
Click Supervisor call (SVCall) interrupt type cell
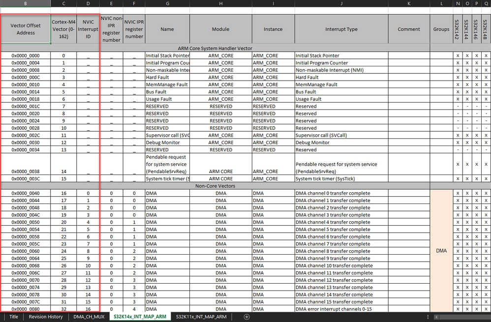pyautogui.click(x=341, y=135)
